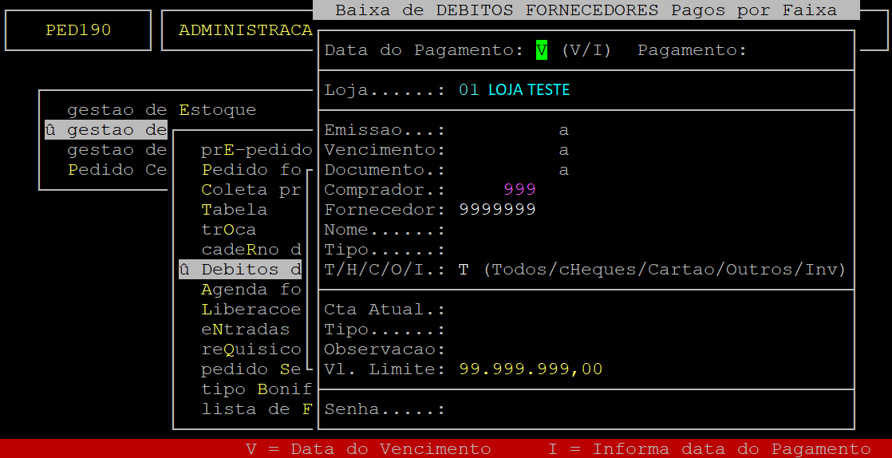Image resolution: width=892 pixels, height=458 pixels.
Task: Select the 'gestao de Estoque' menu item
Action: pyautogui.click(x=161, y=110)
